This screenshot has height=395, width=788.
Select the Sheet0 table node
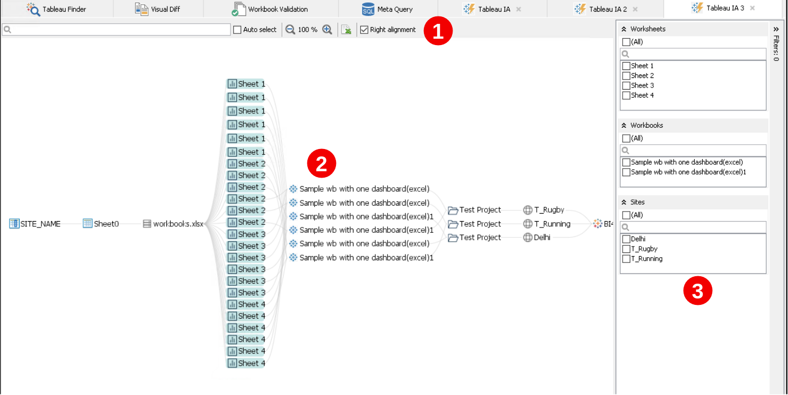pos(101,224)
